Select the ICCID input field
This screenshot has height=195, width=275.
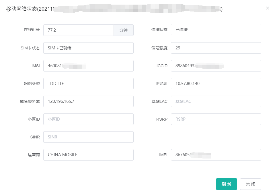click(x=216, y=66)
